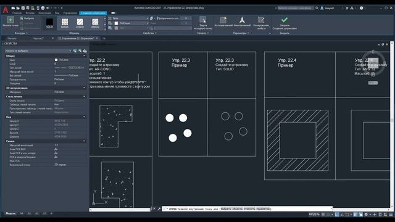Click the New file quick-access icon
The image size is (395, 222).
13,8
